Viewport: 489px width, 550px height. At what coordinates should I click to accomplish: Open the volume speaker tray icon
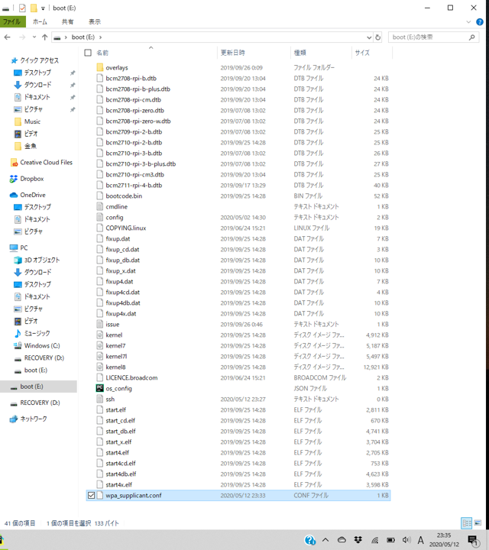(406, 540)
